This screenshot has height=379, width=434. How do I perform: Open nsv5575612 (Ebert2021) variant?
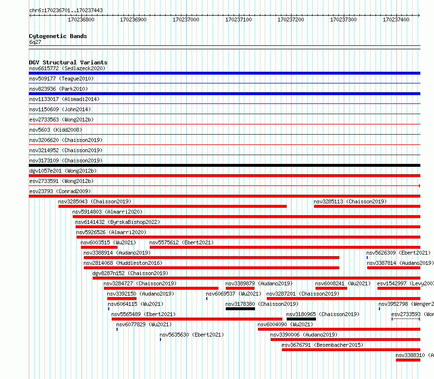pos(181,242)
